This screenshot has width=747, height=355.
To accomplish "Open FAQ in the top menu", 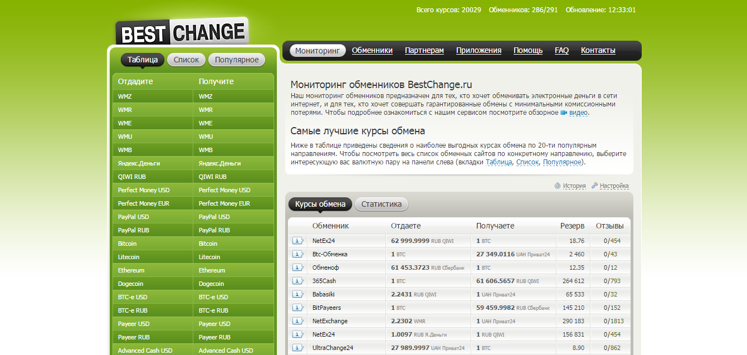I will 562,50.
